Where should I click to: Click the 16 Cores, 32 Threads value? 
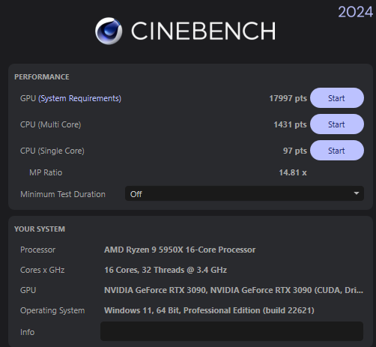pyautogui.click(x=166, y=270)
